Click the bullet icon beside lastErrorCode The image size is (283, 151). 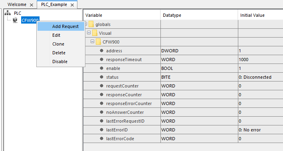[102, 139]
